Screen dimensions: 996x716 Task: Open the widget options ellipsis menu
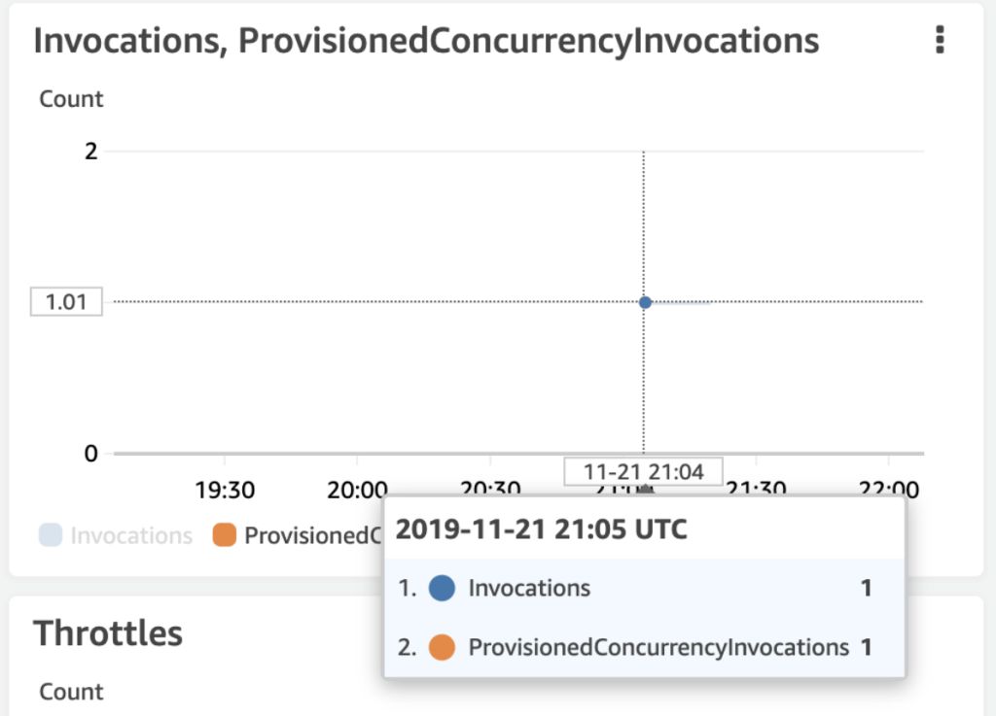940,39
